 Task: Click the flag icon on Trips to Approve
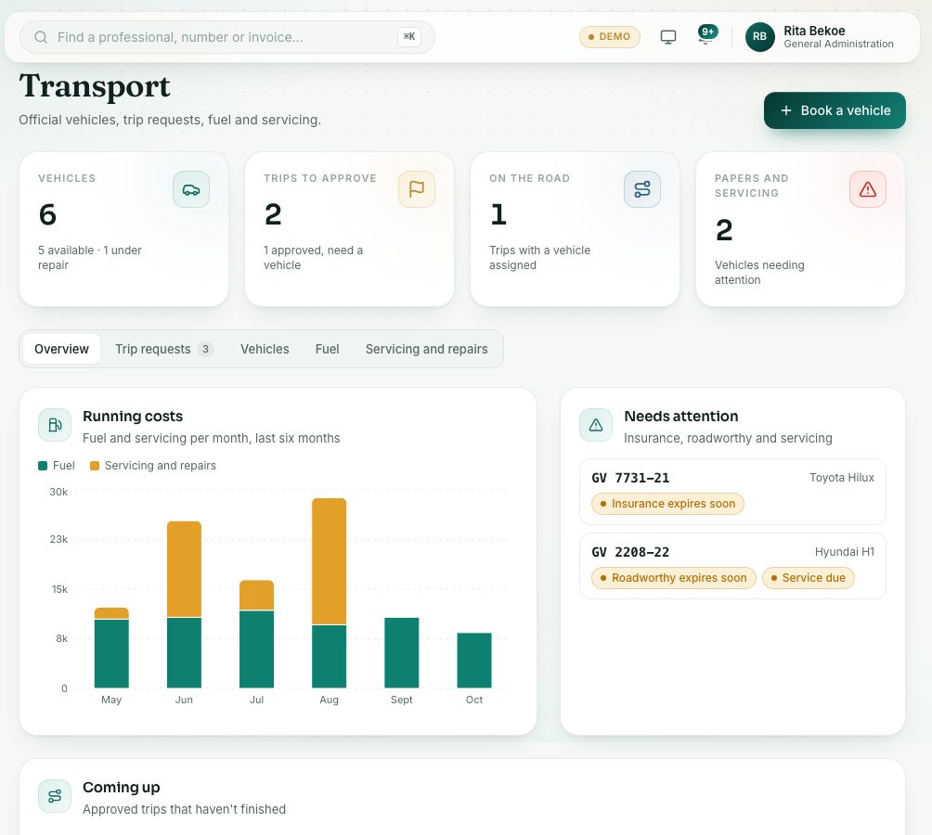coord(416,189)
